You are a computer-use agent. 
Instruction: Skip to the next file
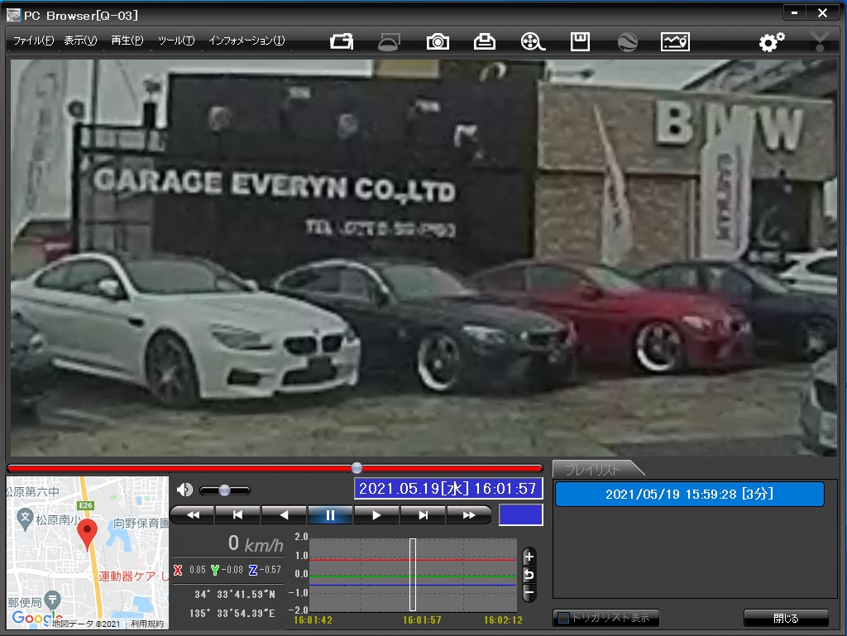(x=423, y=515)
